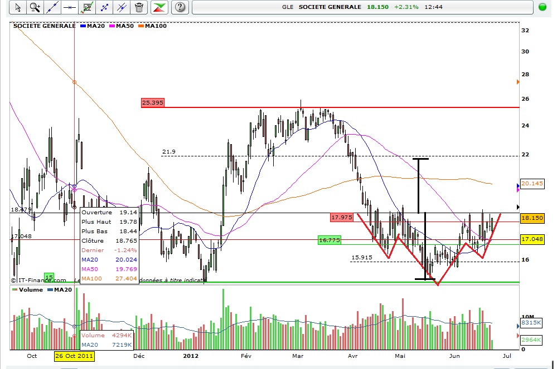Activate the zoom magnifier tool
This screenshot has height=369, width=557.
35,7
